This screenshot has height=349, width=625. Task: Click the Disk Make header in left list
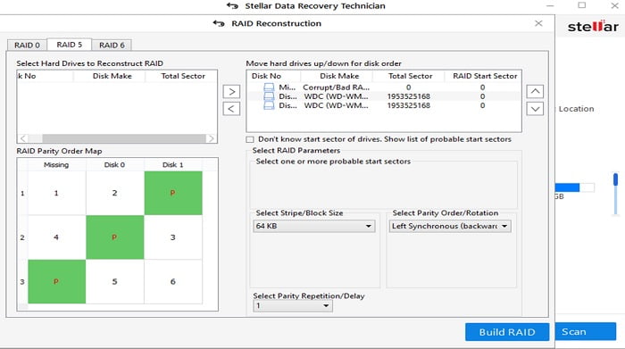(112, 76)
